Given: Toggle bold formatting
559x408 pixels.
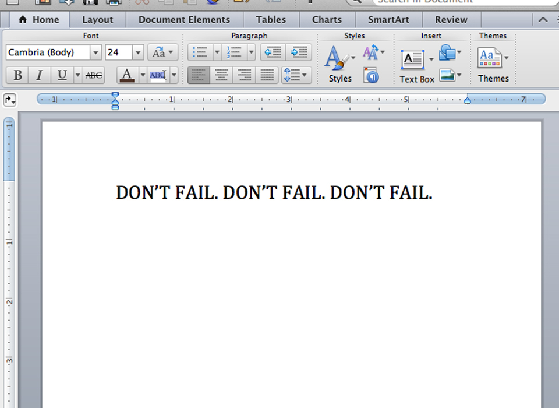Looking at the screenshot, I should pyautogui.click(x=17, y=75).
